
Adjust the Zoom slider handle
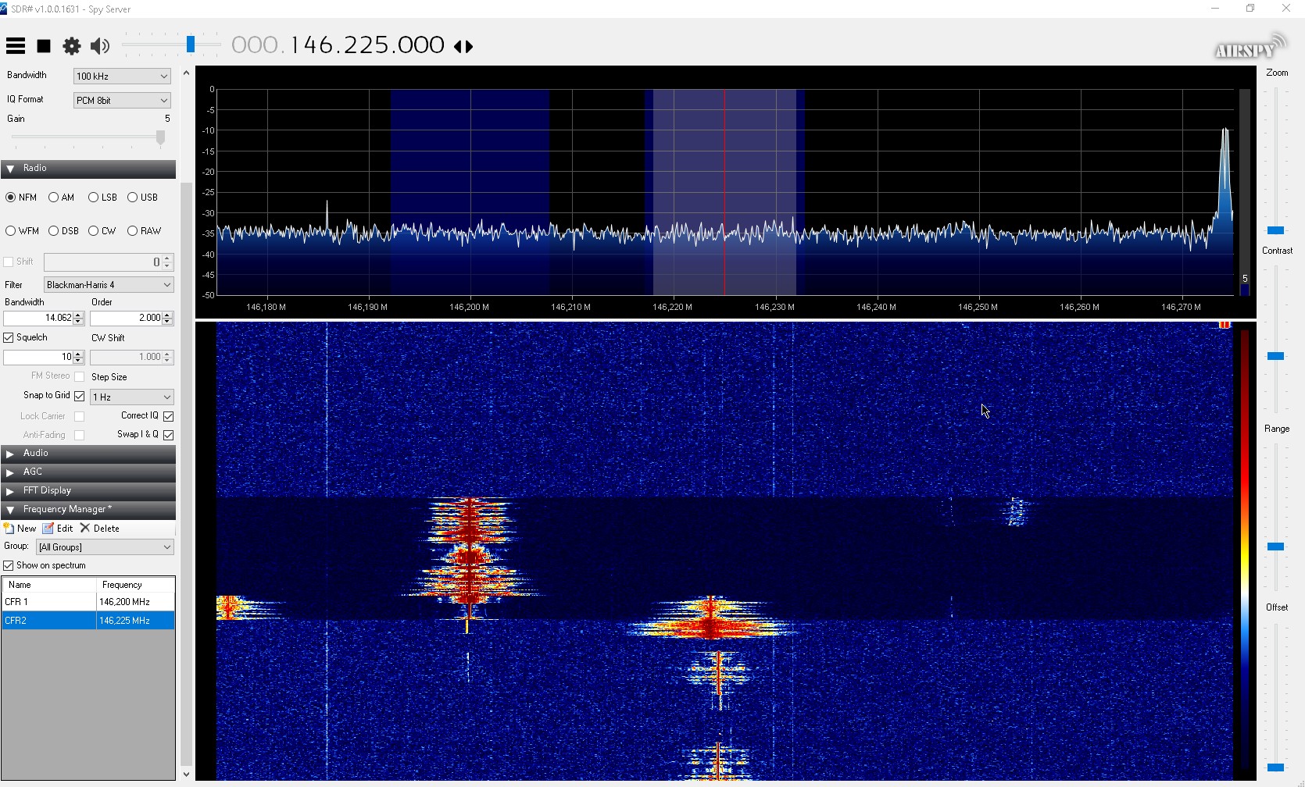pos(1275,230)
